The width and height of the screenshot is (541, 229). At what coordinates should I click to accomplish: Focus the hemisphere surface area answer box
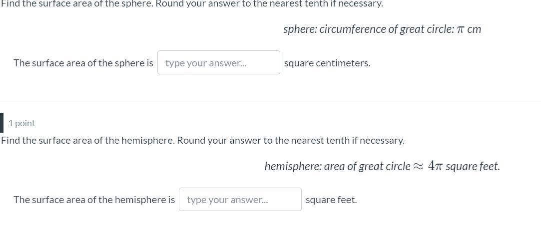240,200
